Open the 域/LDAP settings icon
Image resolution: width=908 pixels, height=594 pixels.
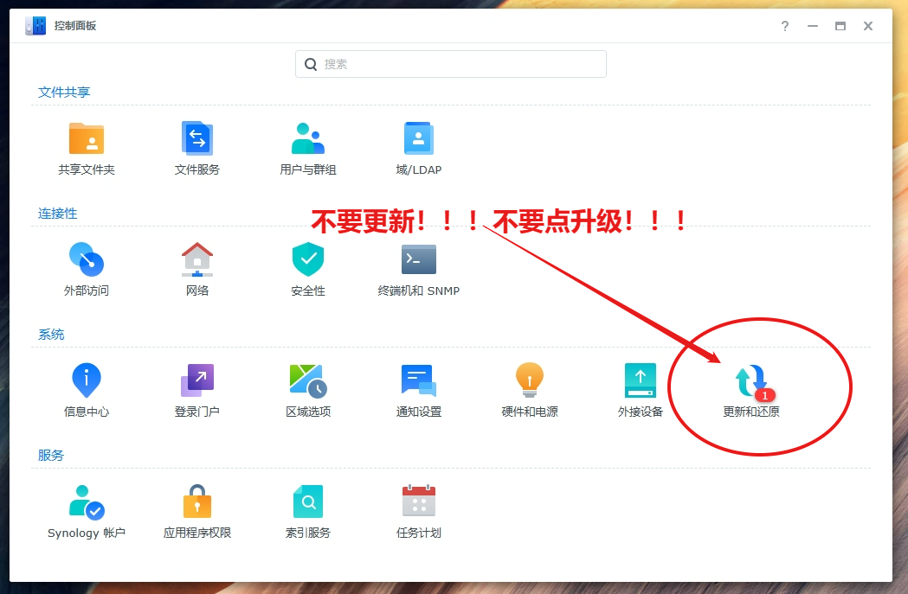(419, 139)
